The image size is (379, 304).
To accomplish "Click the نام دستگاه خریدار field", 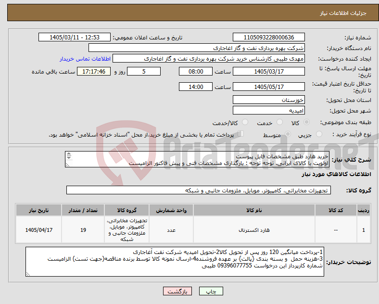I will (197, 48).
